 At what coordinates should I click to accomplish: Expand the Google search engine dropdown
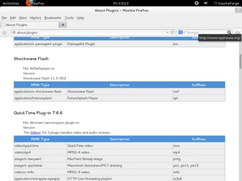[182, 33]
